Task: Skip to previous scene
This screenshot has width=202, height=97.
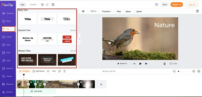Action: pyautogui.click(x=134, y=64)
